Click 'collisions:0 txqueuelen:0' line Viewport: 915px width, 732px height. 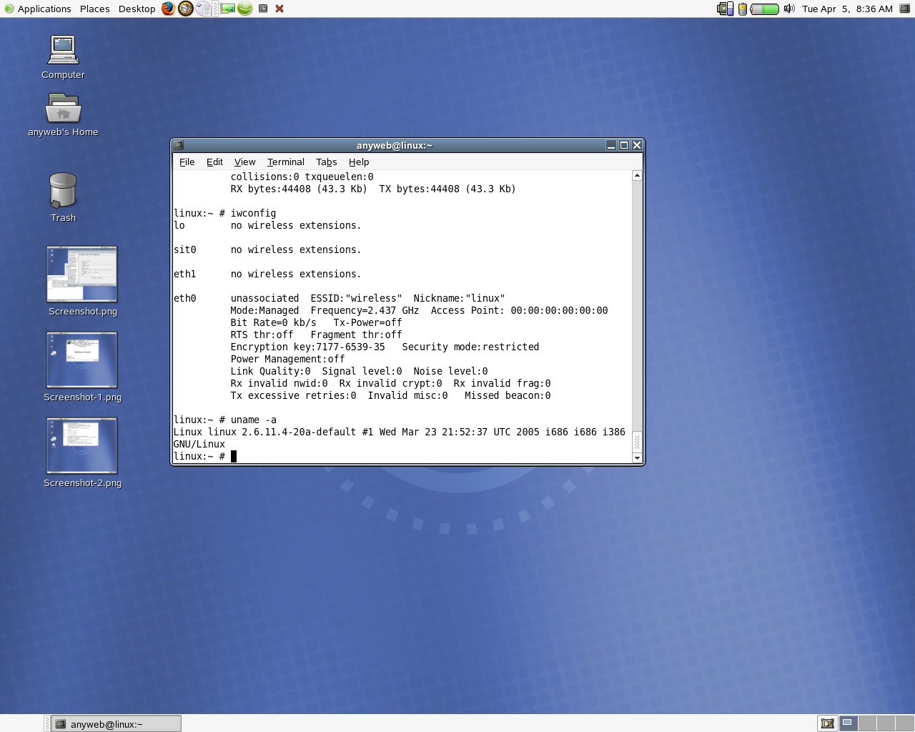[302, 177]
